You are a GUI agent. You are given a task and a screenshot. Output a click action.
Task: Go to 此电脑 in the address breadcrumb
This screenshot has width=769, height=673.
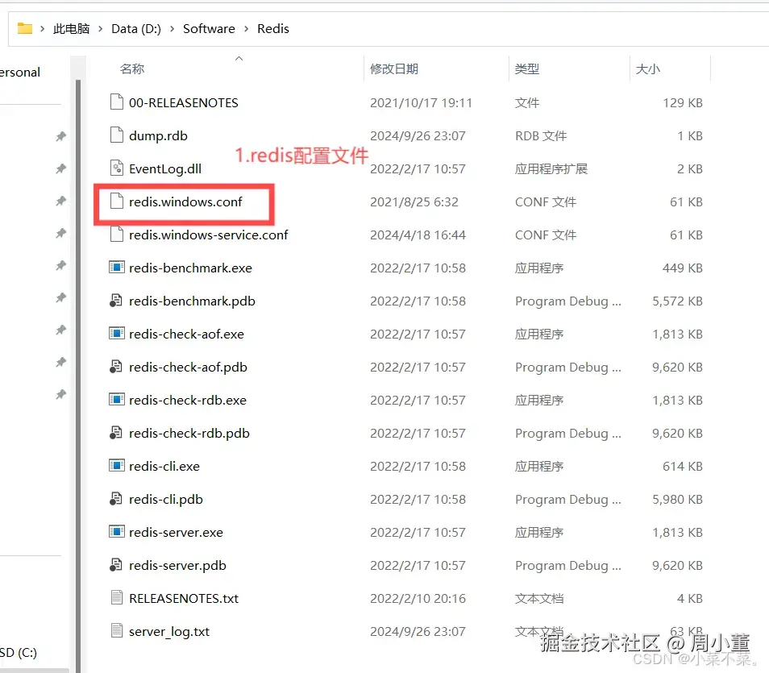point(72,29)
